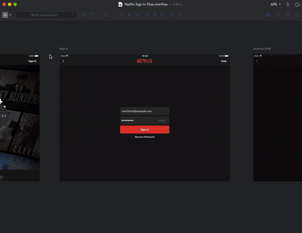Select the Incorrect Email artboard label
The width and height of the screenshot is (302, 233).
click(262, 49)
